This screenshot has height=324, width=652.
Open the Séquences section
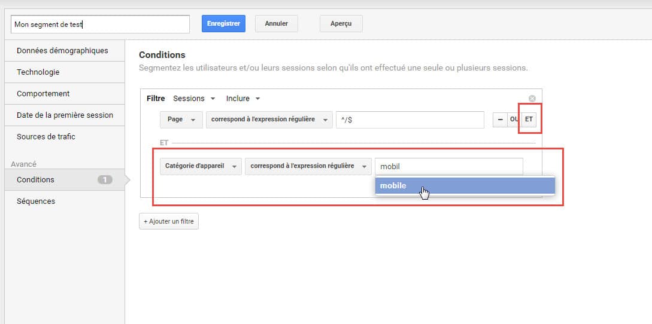tap(65, 201)
